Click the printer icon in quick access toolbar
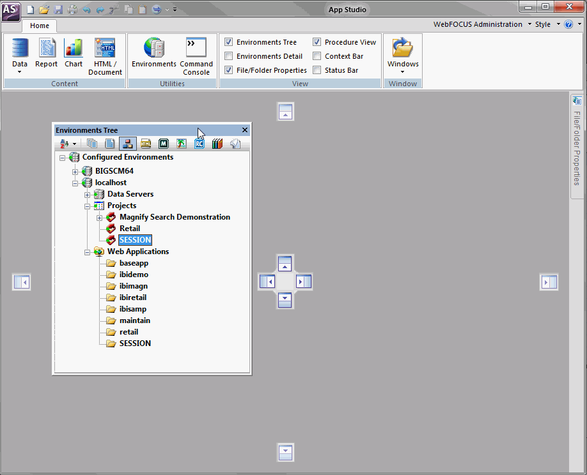This screenshot has width=587, height=475. [72, 10]
